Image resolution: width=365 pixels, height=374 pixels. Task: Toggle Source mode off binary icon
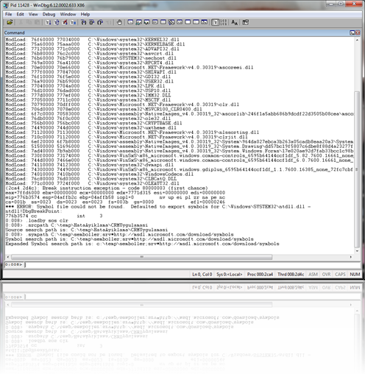[x=223, y=23]
